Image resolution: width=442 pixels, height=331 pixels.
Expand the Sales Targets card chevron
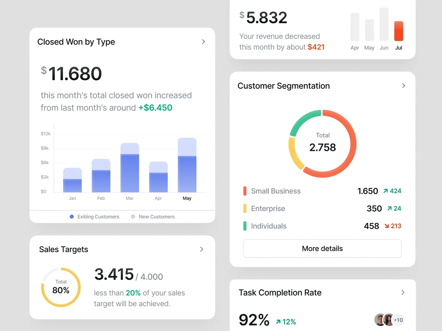(202, 249)
